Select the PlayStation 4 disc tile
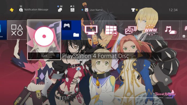The height and width of the screenshot is (105, 187). (x=44, y=40)
